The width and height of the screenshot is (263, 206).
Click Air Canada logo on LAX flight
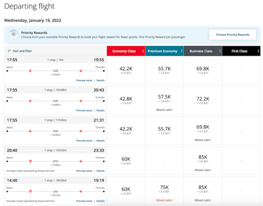tap(81, 191)
